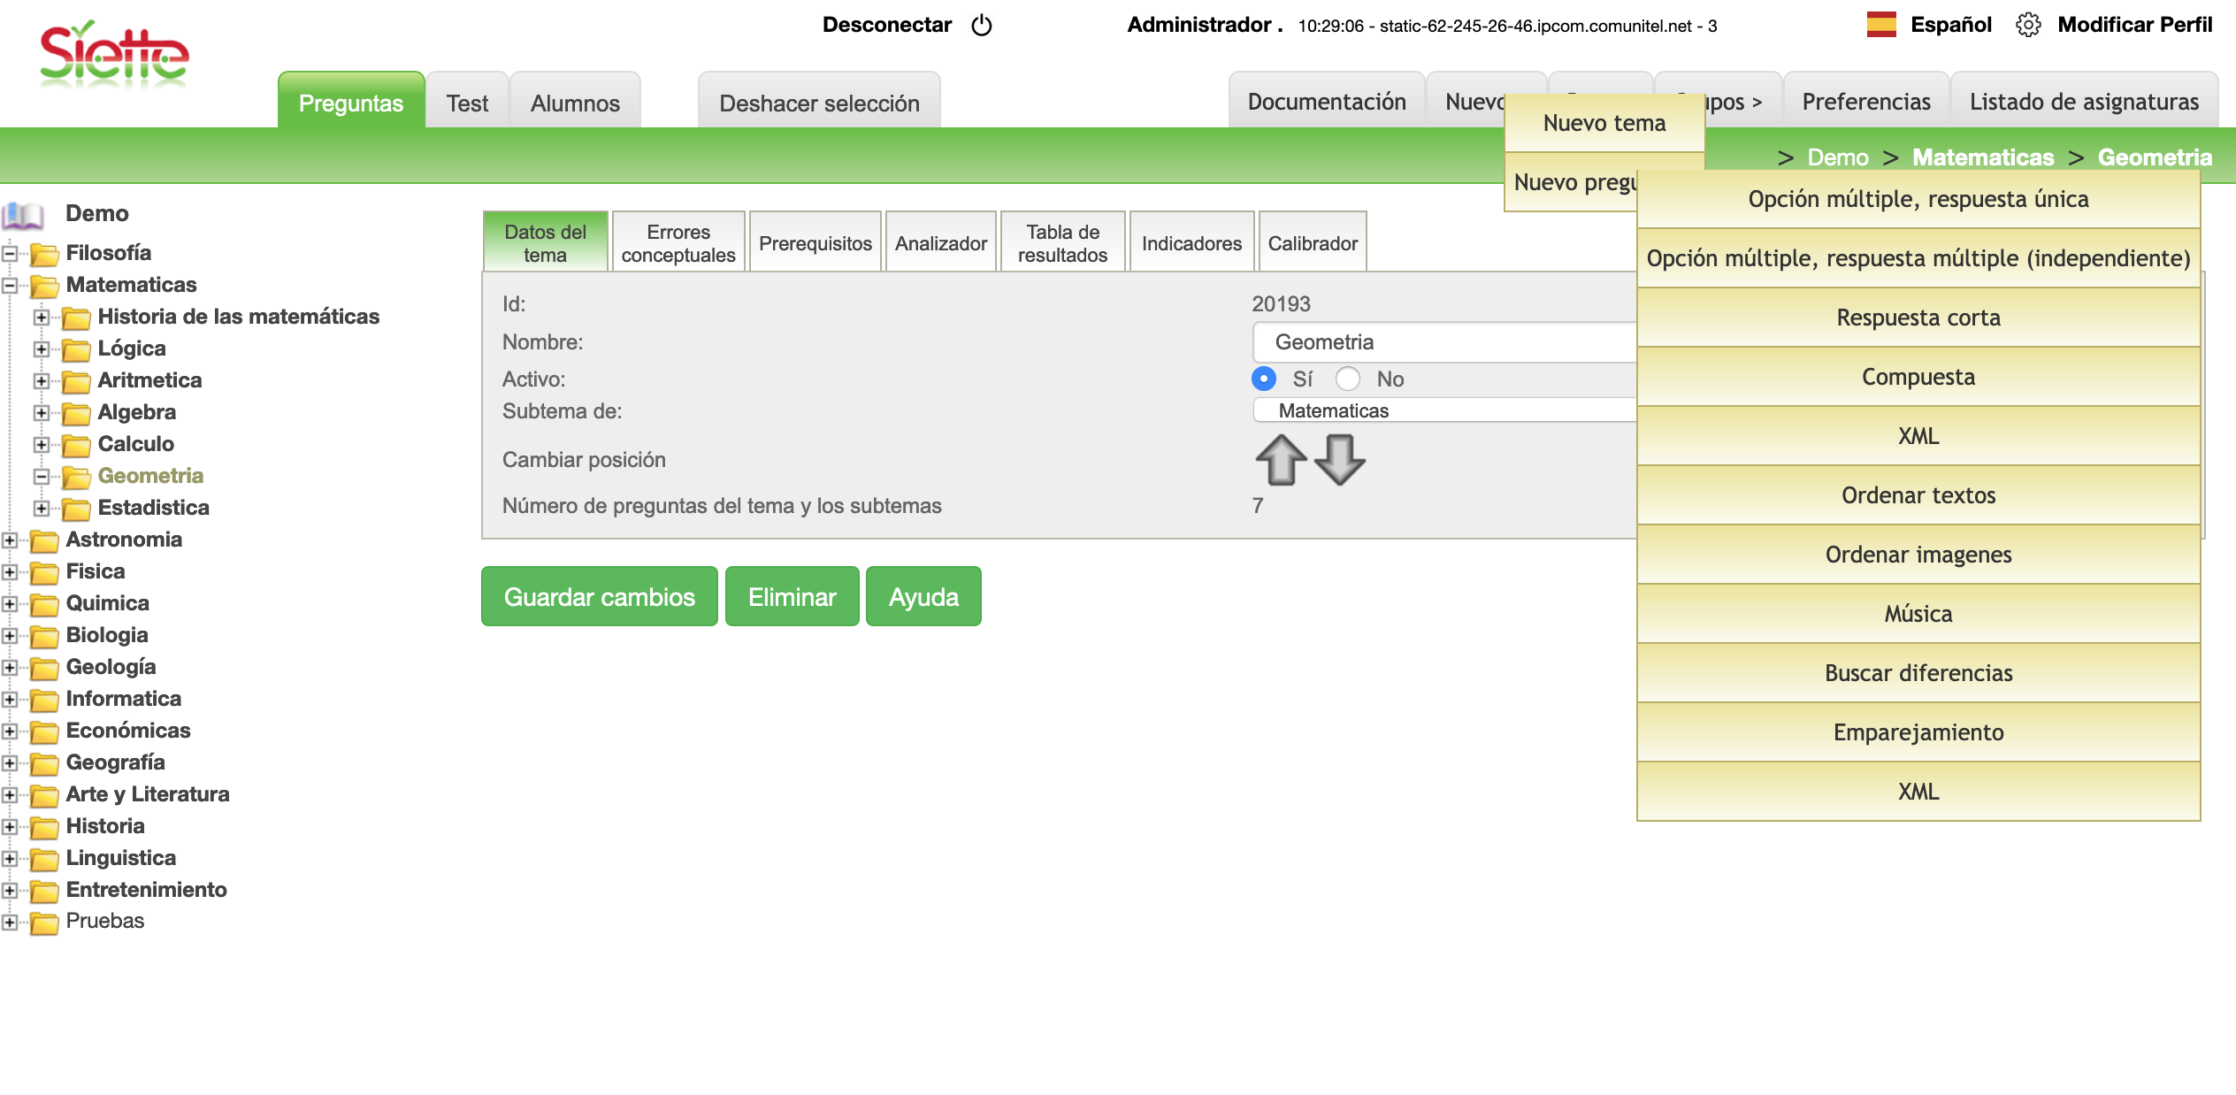Click the Siette logo
This screenshot has height=1095, width=2236.
[x=114, y=55]
